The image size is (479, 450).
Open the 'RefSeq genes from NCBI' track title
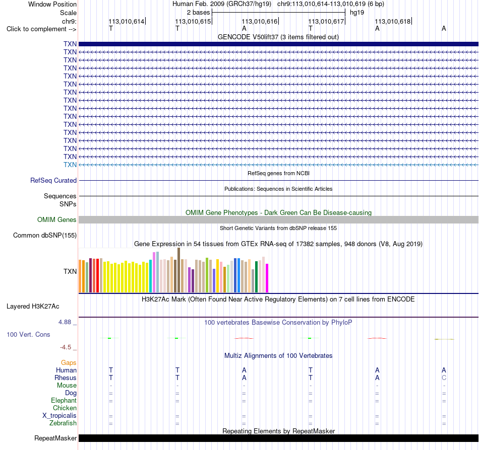point(278,173)
